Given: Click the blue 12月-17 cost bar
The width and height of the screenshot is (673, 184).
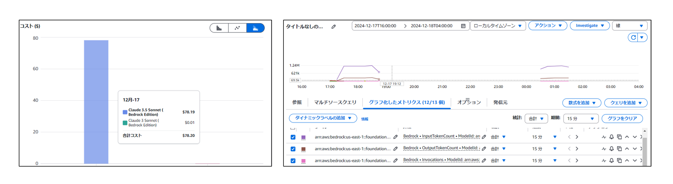Looking at the screenshot, I should 96,102.
